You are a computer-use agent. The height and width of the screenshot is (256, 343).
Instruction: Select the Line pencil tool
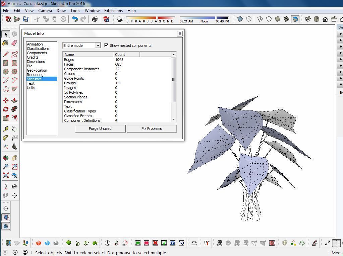6,54
